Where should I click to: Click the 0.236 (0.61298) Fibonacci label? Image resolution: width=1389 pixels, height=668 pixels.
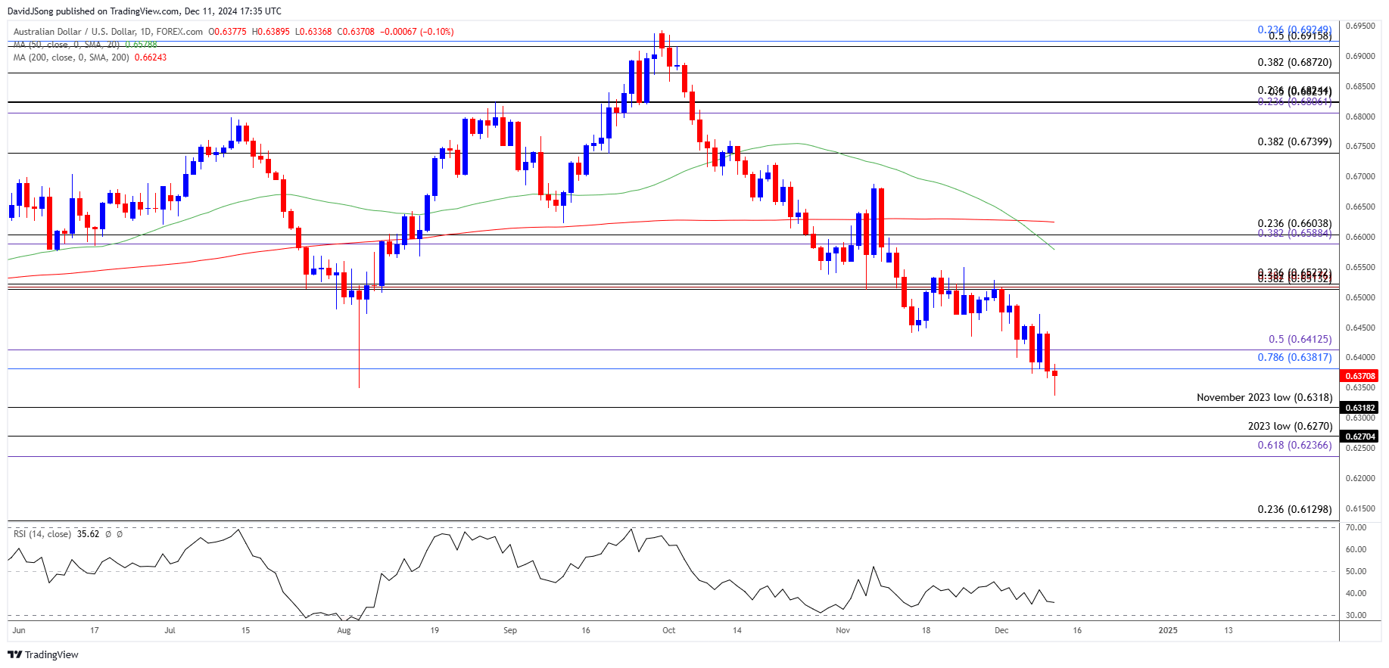(1294, 509)
